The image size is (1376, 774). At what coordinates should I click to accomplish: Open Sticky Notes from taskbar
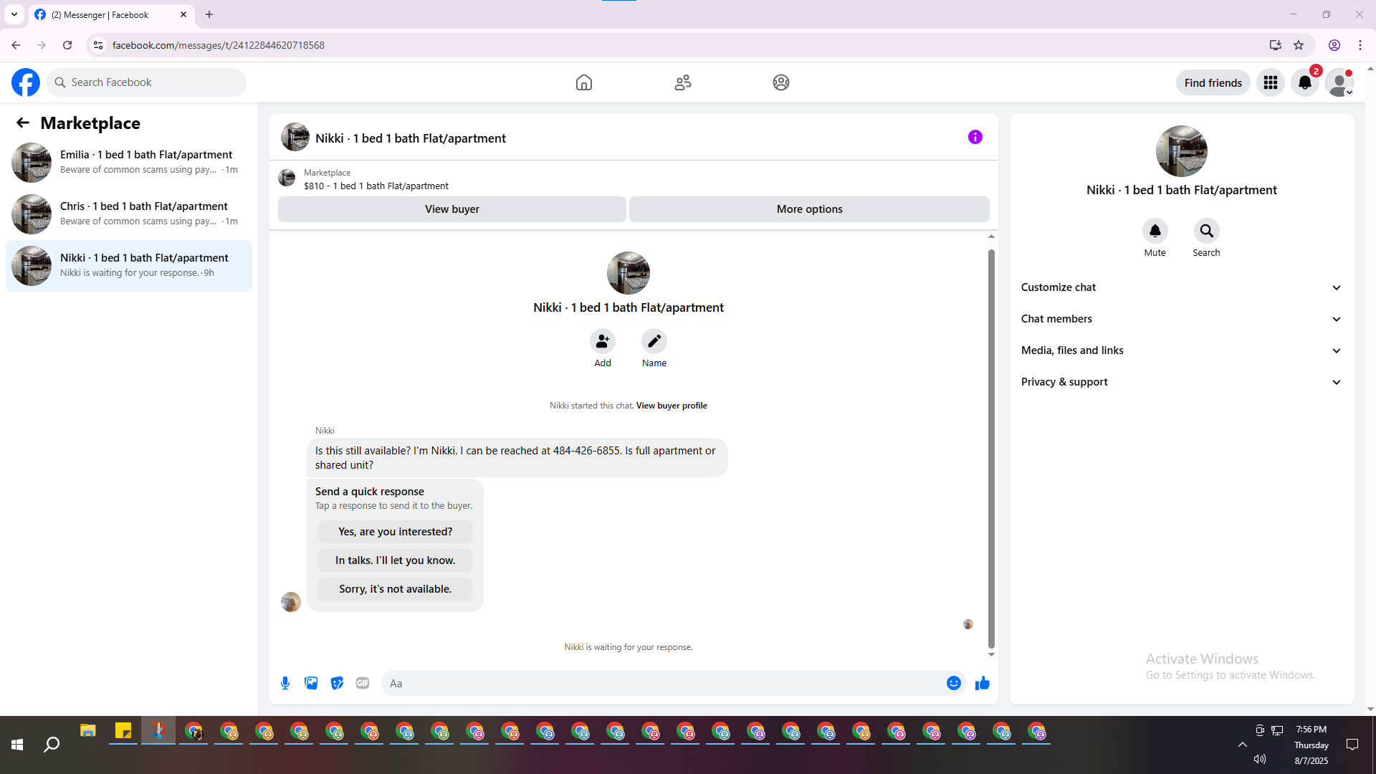pos(123,731)
